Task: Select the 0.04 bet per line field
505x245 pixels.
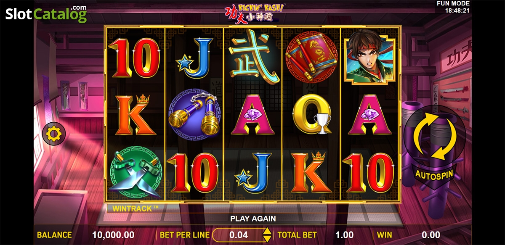Action: [x=239, y=235]
